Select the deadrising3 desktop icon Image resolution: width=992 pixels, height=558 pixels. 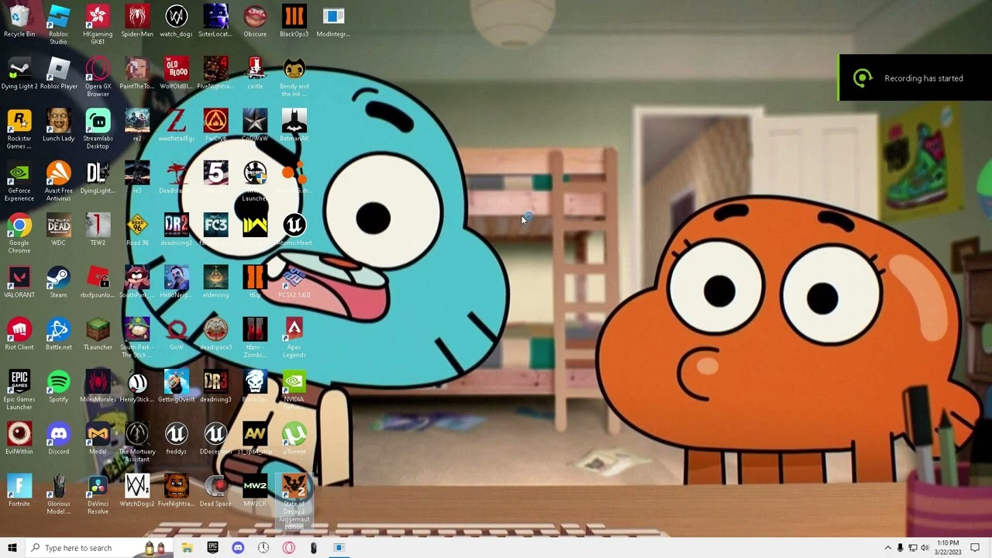215,386
